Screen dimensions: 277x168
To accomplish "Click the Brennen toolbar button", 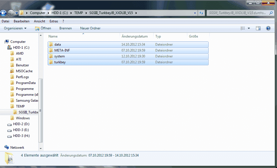I will click(66, 28).
